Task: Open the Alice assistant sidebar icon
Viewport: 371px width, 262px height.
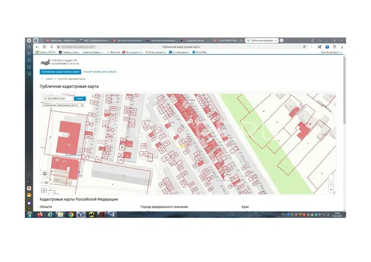Action: [29, 203]
